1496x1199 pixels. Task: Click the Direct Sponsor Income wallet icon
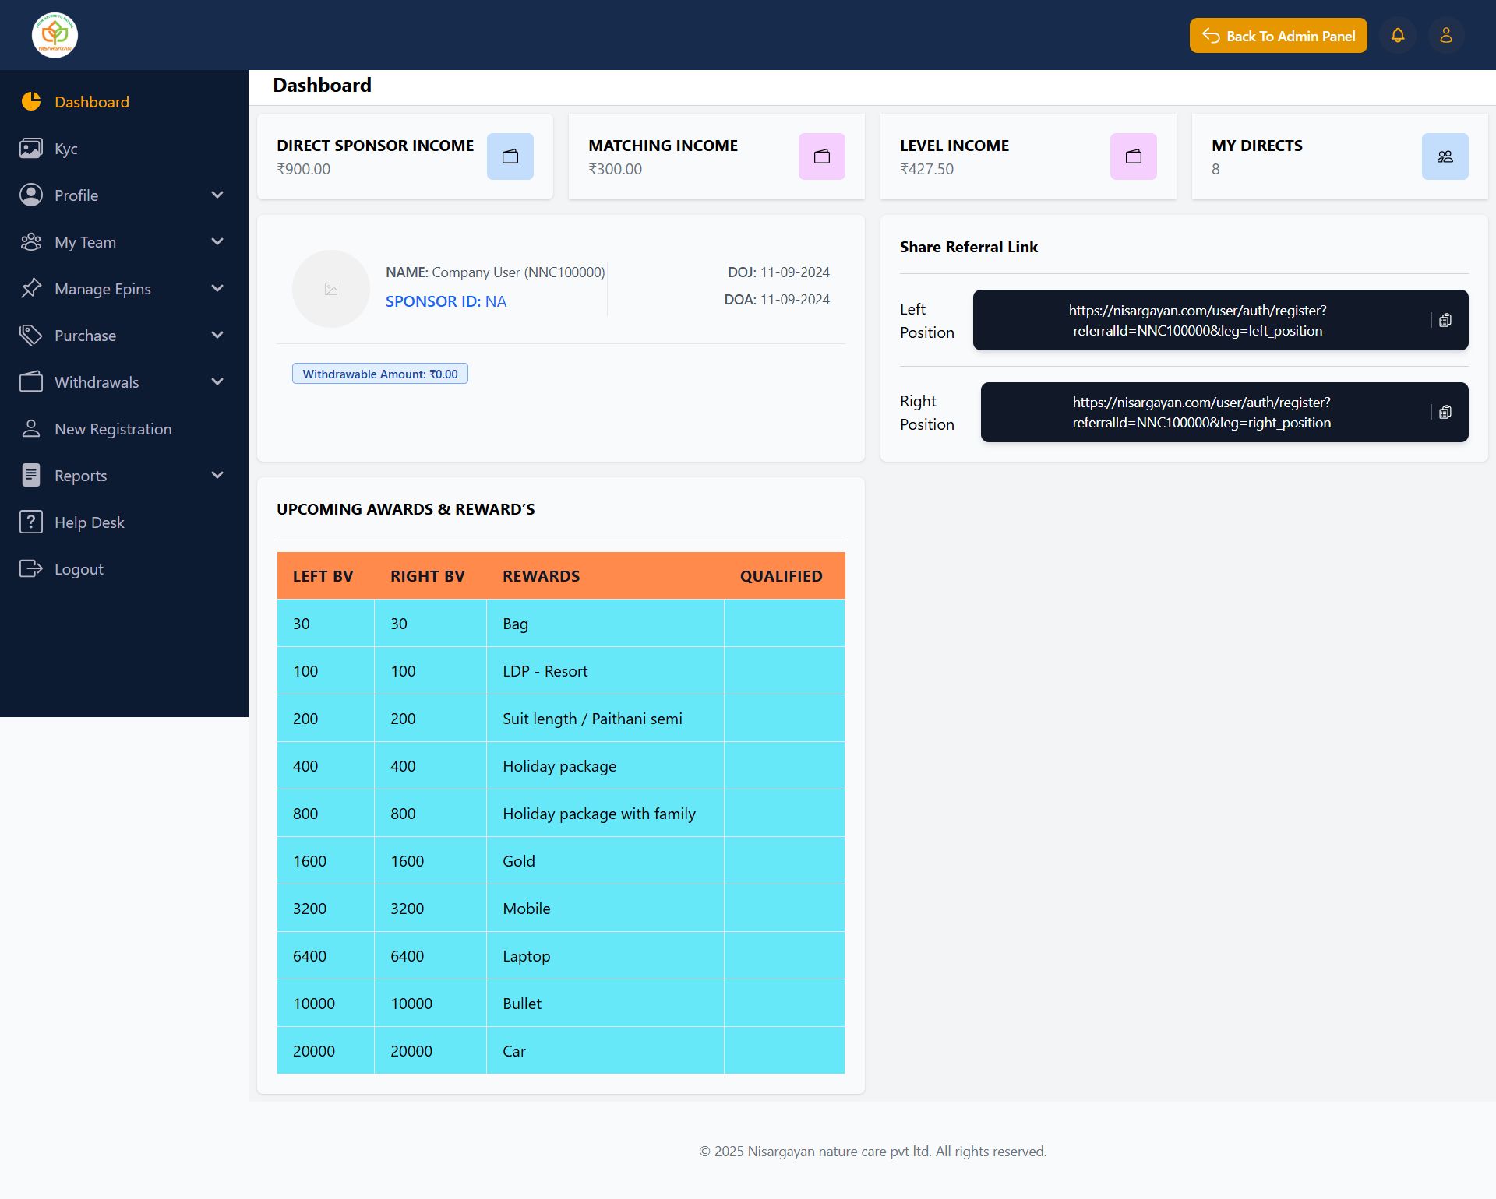tap(510, 156)
